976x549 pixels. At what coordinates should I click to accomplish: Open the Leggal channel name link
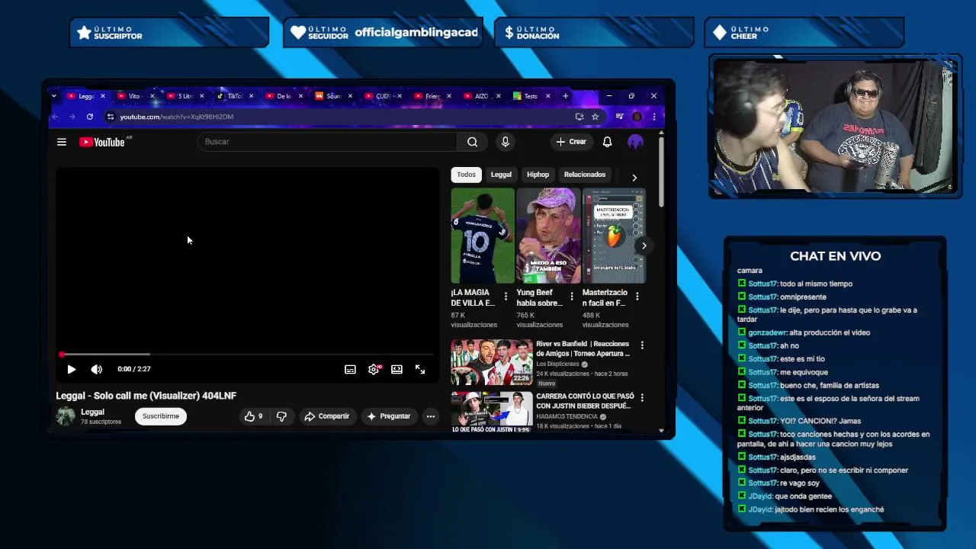coord(92,412)
